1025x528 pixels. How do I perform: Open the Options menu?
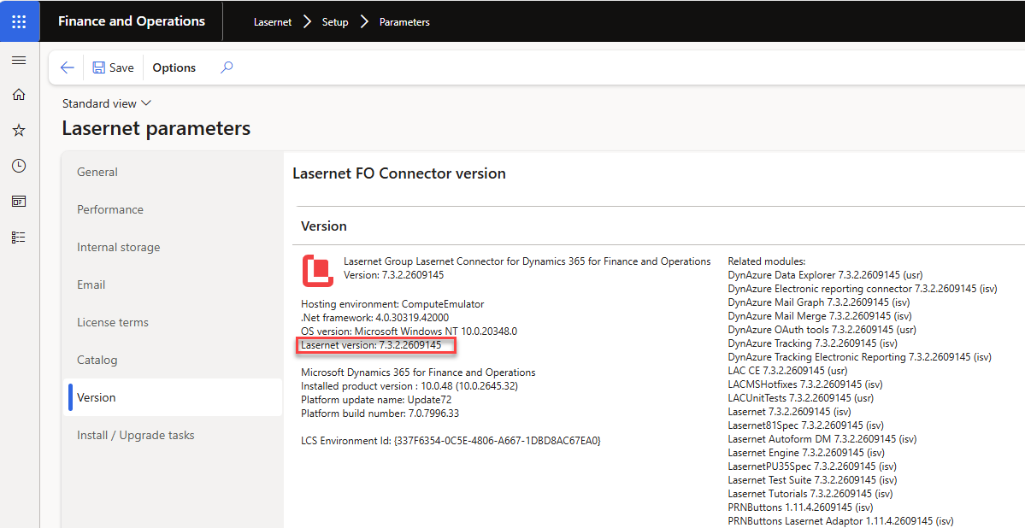point(174,67)
